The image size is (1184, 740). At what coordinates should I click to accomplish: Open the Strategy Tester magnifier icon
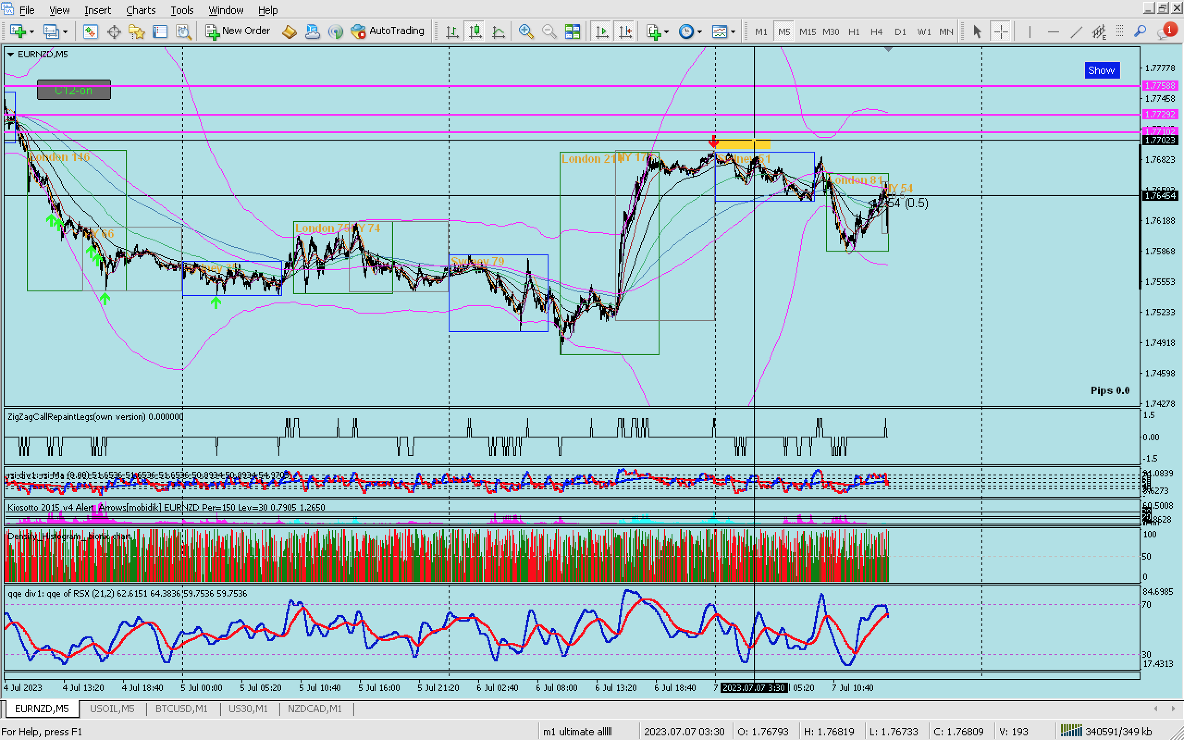click(184, 32)
